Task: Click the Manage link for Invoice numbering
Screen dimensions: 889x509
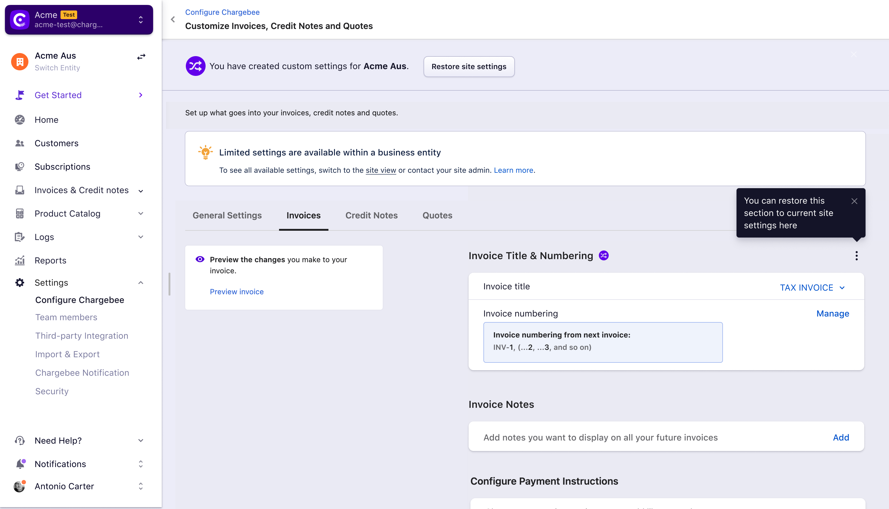Action: pyautogui.click(x=833, y=313)
